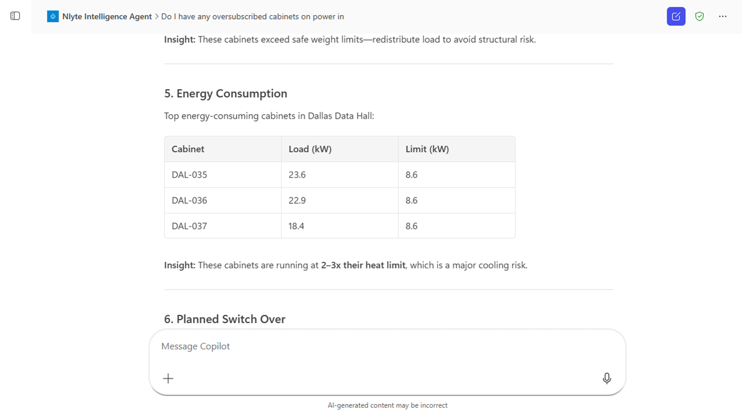Toggle the sidebar panel icon
Viewport: 742px width, 417px height.
pos(16,16)
